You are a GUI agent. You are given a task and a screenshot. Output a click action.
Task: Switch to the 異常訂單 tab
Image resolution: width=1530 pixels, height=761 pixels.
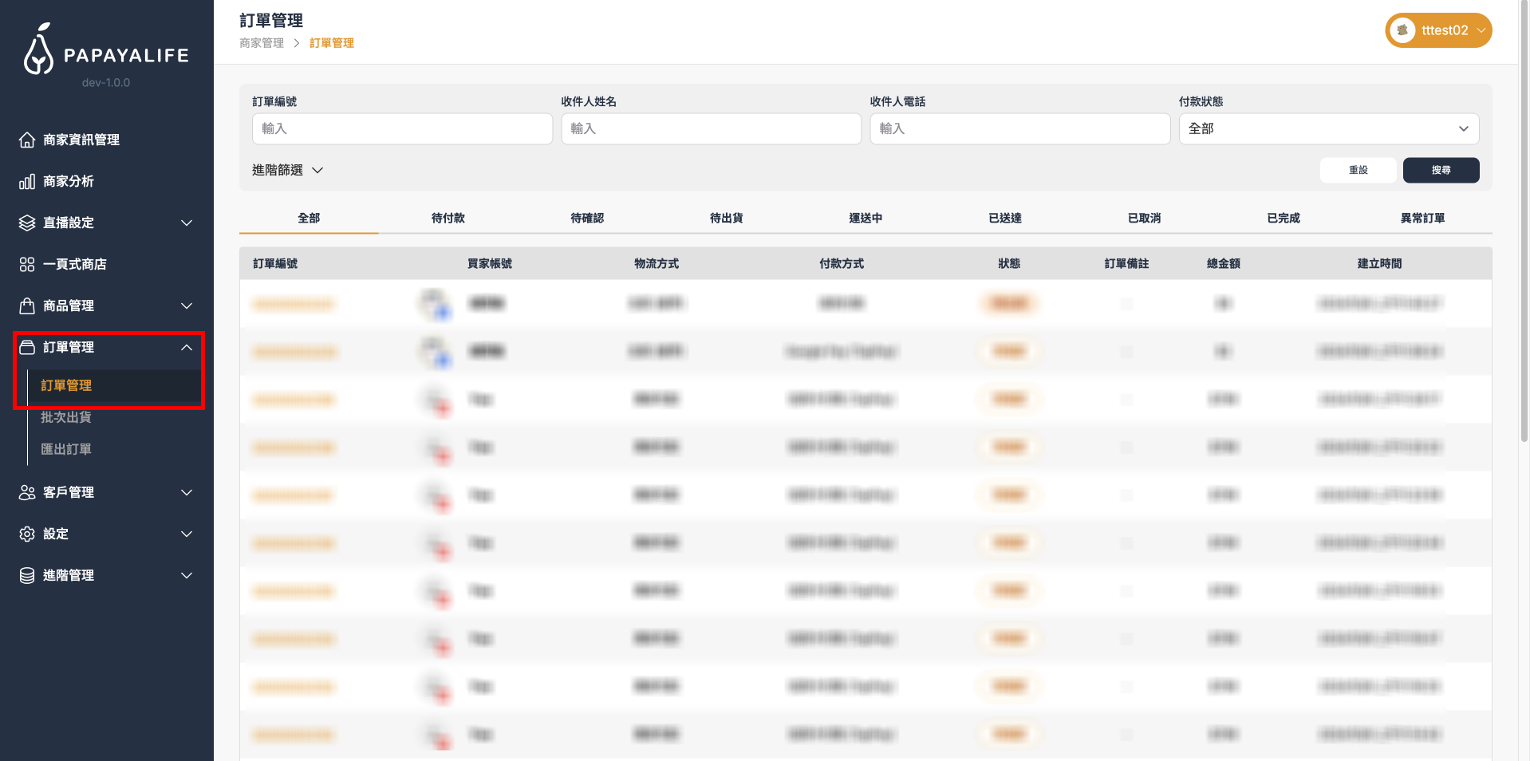1422,219
